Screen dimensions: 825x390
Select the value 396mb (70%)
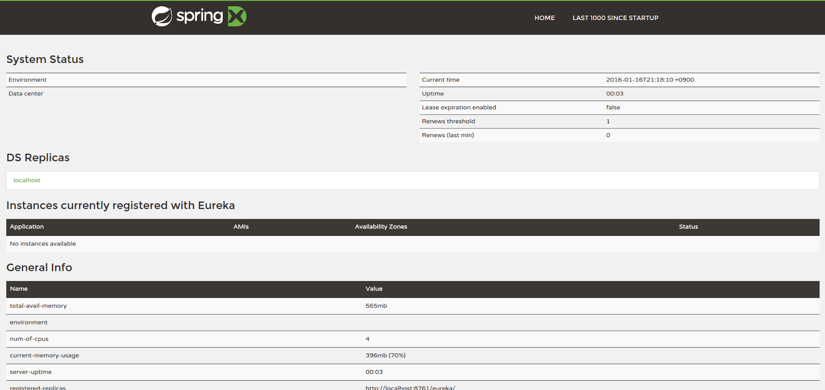click(385, 355)
